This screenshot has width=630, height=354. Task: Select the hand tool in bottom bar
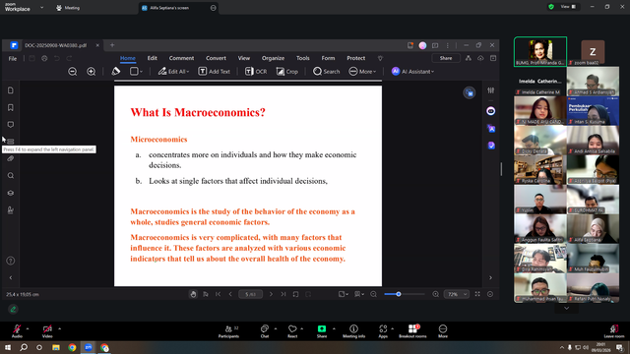193,294
